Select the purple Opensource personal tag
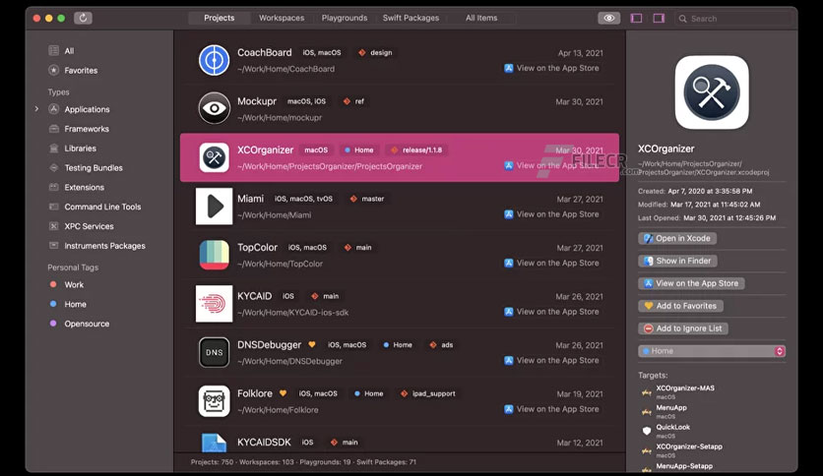Viewport: 823px width, 476px height. tap(87, 324)
